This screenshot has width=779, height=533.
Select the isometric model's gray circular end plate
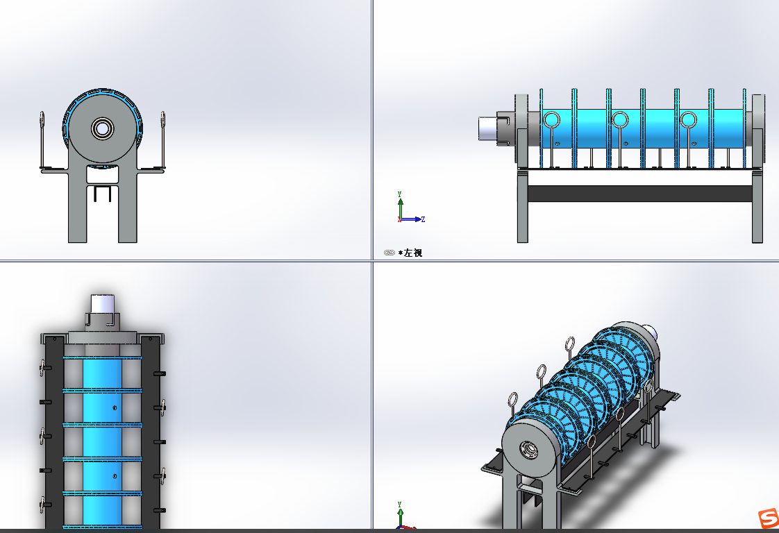tap(530, 450)
